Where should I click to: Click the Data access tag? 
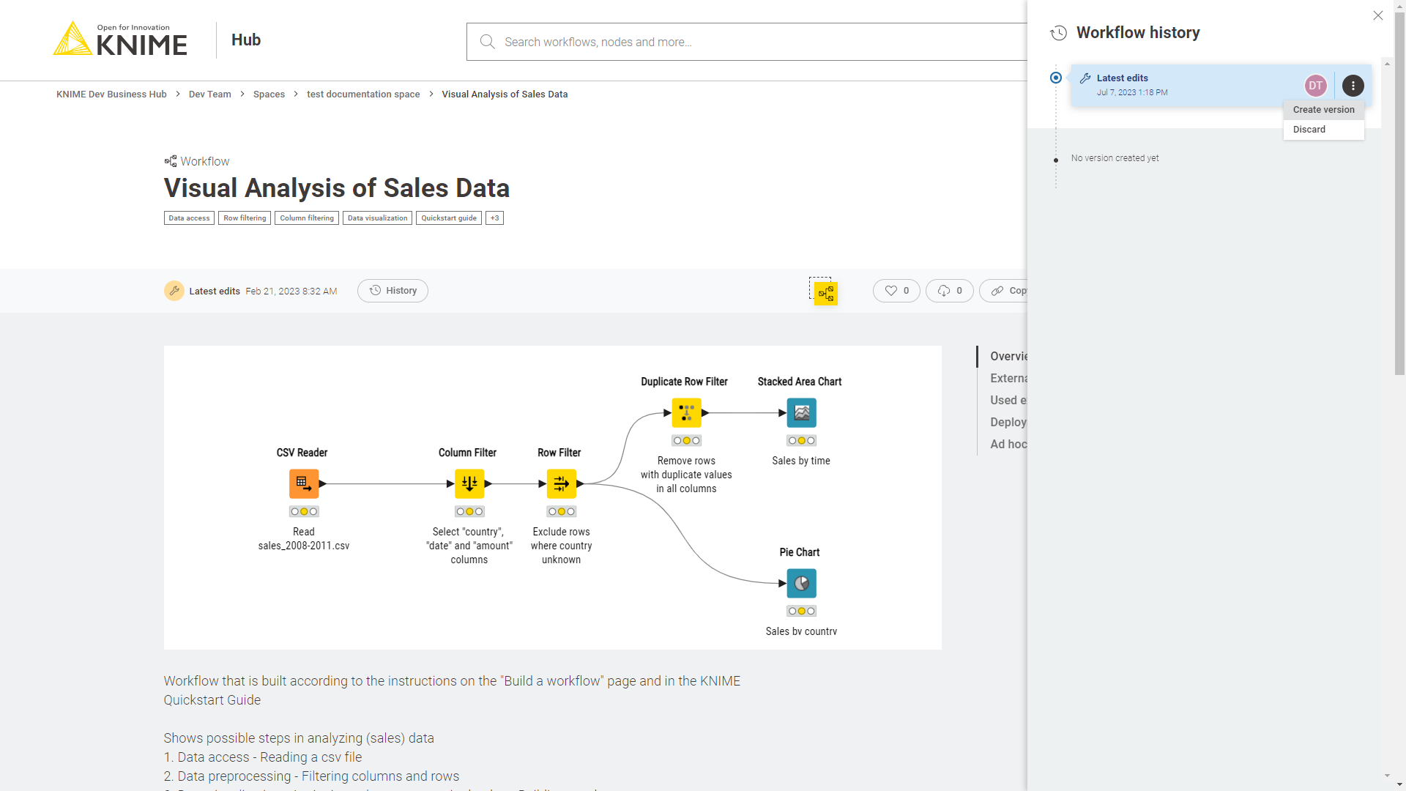(x=189, y=218)
